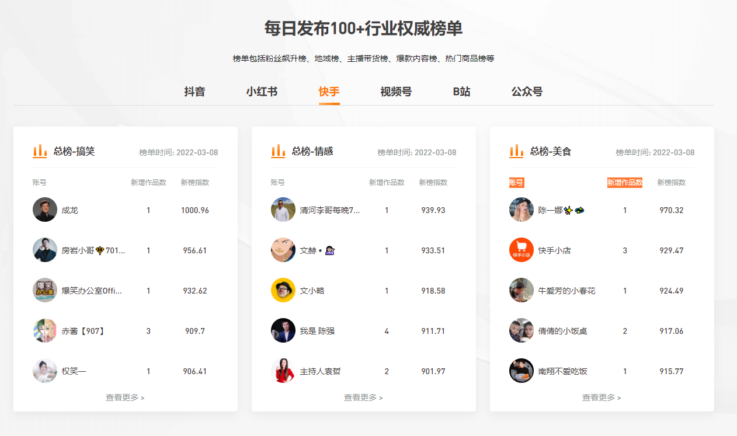Open 成龙's avatar

coord(45,210)
